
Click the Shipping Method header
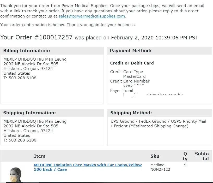coord(131,113)
